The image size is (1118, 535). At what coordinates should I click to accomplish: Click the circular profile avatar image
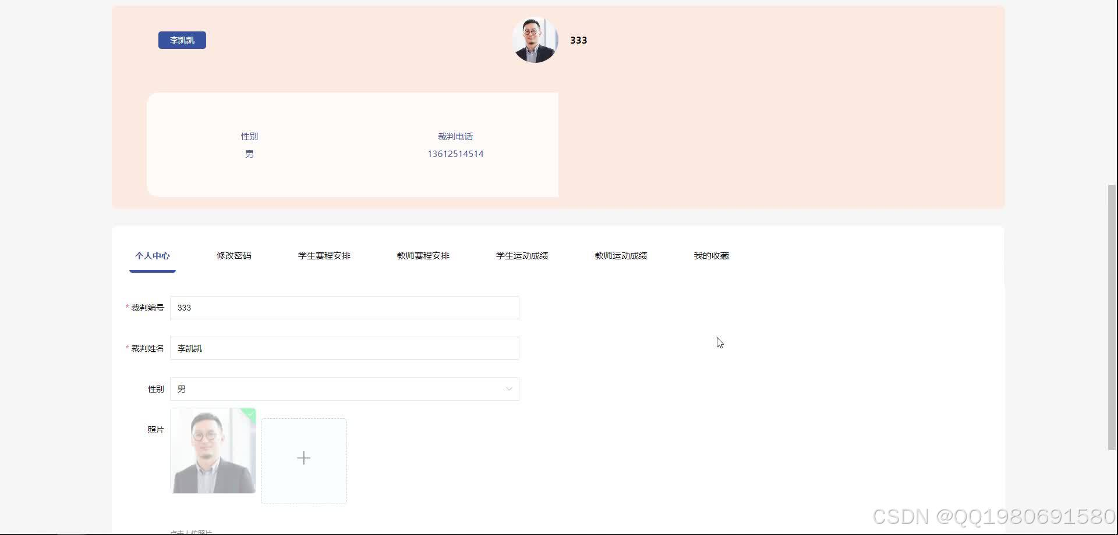[x=534, y=40]
